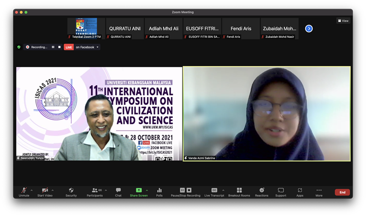Expand the video options arrow next to Start Video
Image resolution: width=366 pixels, height=216 pixels.
coord(53,190)
